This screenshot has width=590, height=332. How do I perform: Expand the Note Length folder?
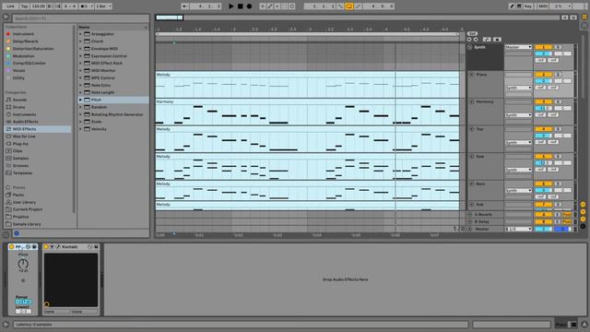click(x=80, y=92)
